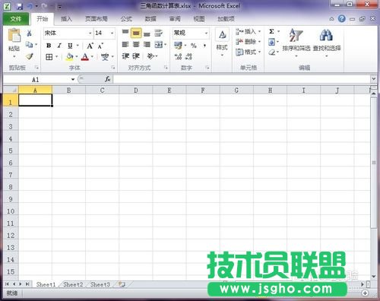This screenshot has height=301, width=380.
Task: Click the insert new worksheet button
Action: pos(122,284)
